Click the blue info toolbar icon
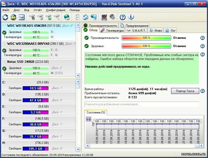Screen dimensions: 208x158 pos(131,17)
